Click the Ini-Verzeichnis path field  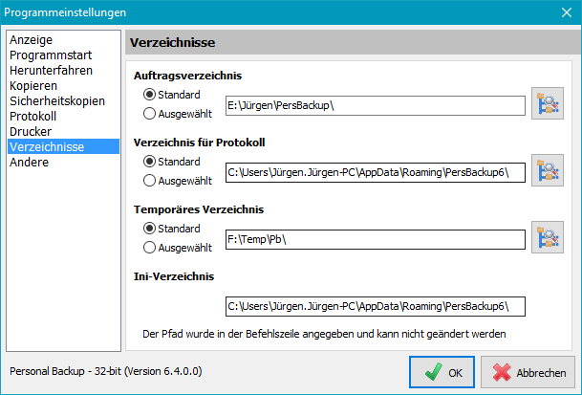pyautogui.click(x=376, y=306)
